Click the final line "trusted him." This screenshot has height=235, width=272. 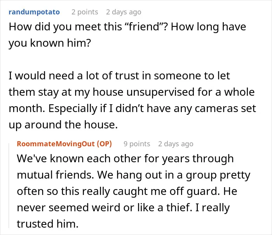coord(48,224)
